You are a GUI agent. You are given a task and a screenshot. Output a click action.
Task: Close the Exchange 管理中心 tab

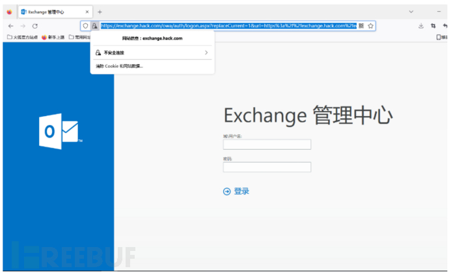(87, 12)
